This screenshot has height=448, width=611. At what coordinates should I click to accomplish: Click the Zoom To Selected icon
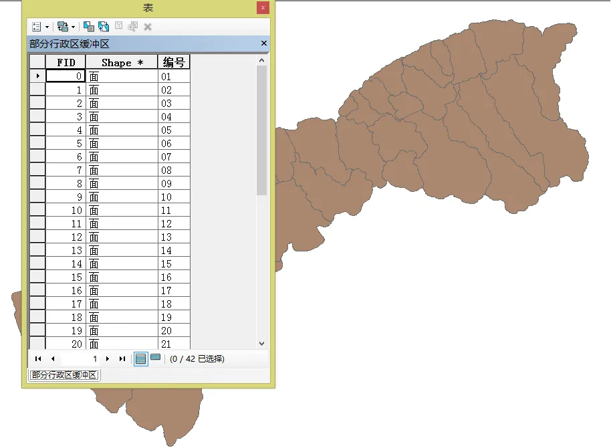[x=132, y=27]
